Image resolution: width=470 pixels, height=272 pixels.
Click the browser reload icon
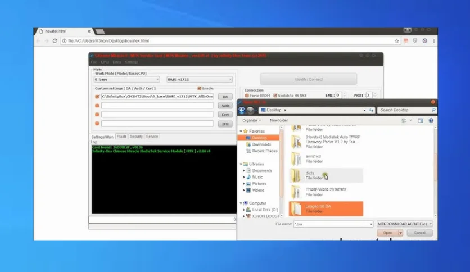pos(55,40)
